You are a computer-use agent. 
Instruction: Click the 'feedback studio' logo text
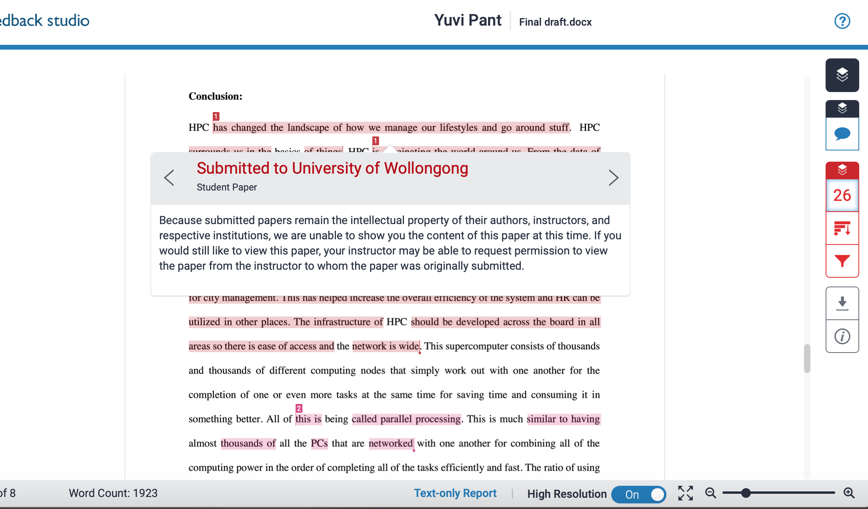(45, 20)
